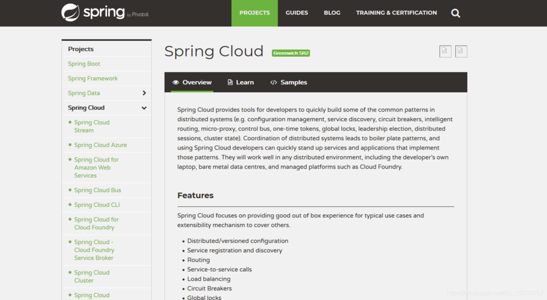Click the Greenwich SR2 version badge
Screen dimensions: 547x300
[291, 53]
